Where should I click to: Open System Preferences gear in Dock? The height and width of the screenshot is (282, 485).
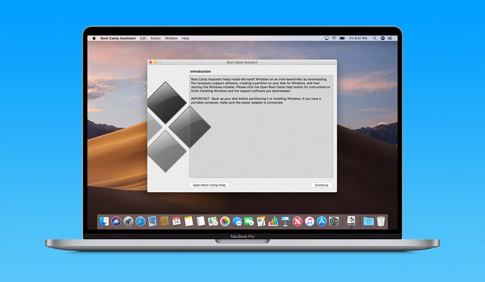pos(334,221)
